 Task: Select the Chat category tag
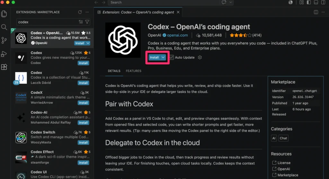[x=283, y=138]
